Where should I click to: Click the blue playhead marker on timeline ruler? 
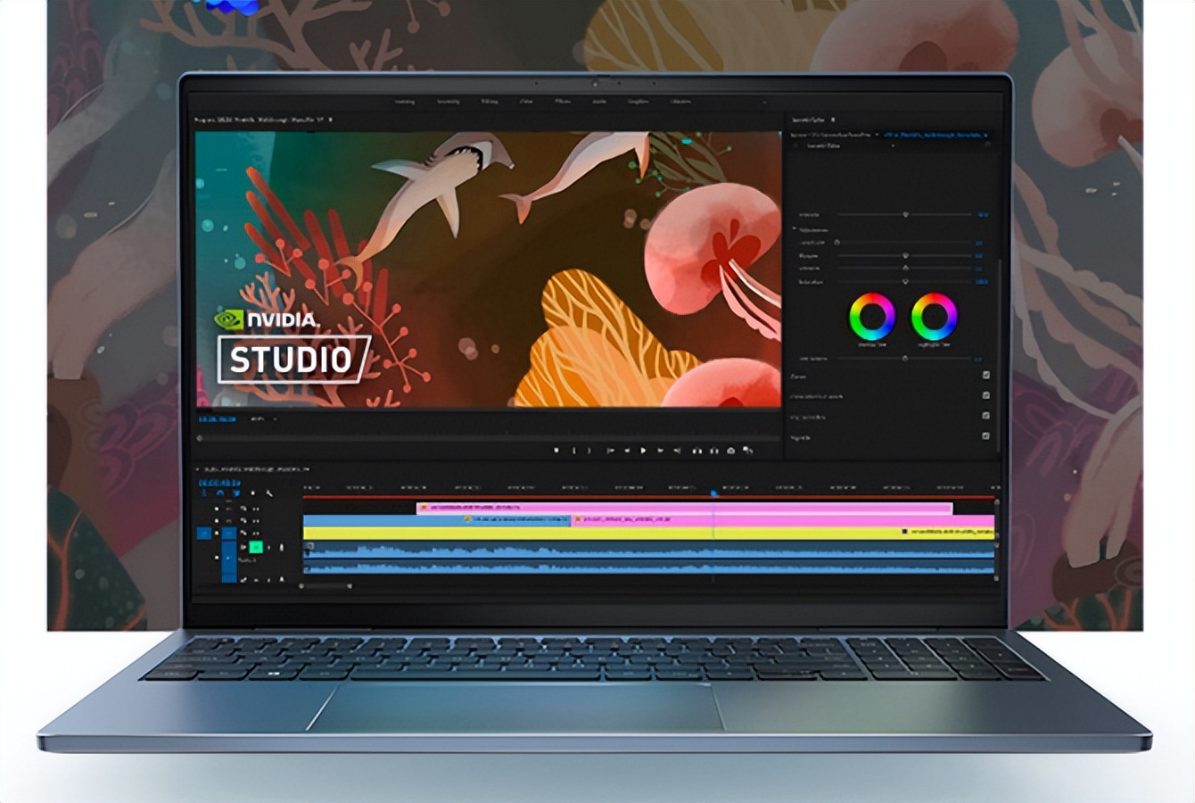713,493
